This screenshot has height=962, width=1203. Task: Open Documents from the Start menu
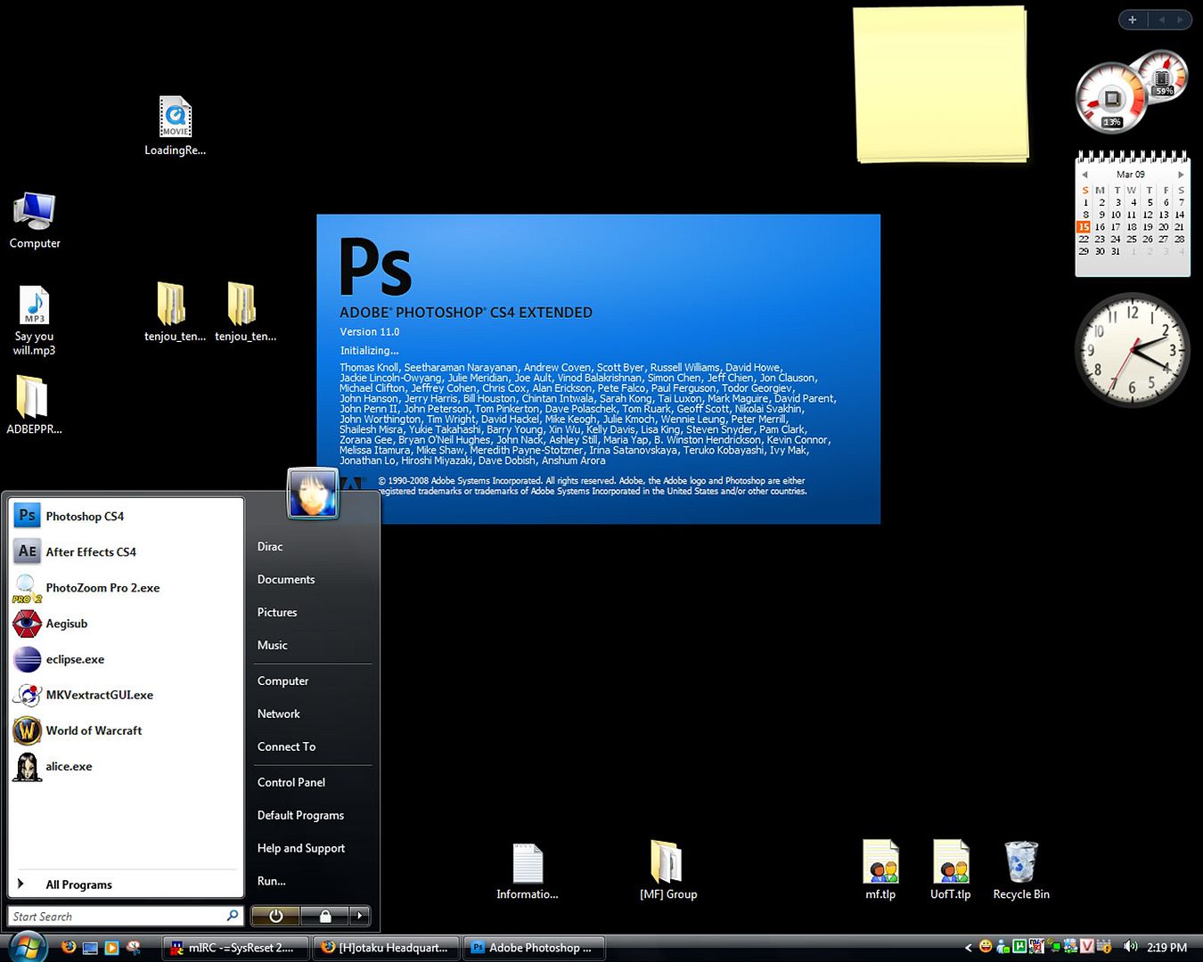click(x=312, y=580)
